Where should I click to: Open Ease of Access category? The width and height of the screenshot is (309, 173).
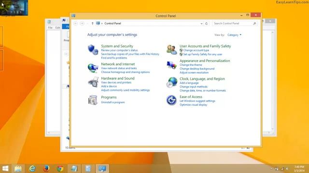[x=191, y=97]
